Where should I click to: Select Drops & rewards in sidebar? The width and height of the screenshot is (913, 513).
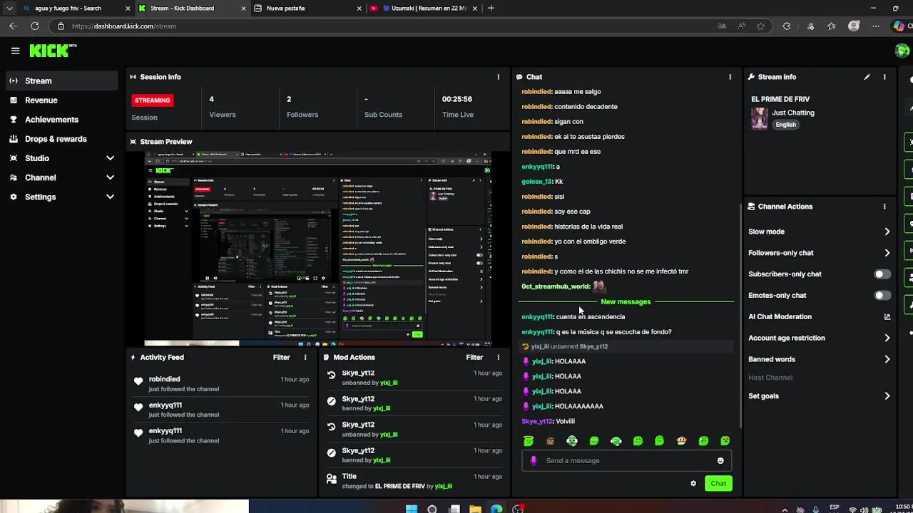pyautogui.click(x=62, y=139)
